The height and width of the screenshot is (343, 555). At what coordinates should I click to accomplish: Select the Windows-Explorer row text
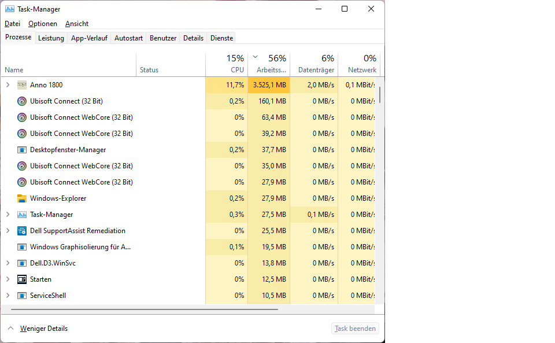[x=58, y=198]
